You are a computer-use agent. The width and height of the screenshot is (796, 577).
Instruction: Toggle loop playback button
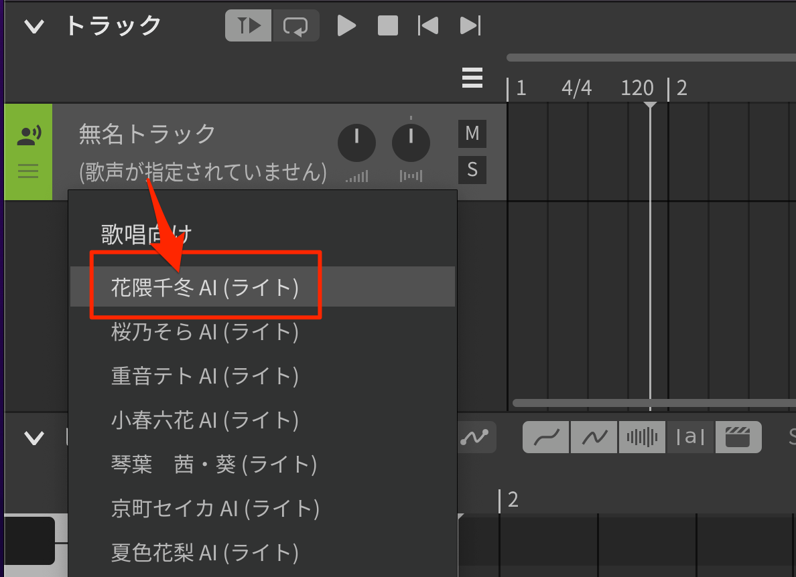296,25
